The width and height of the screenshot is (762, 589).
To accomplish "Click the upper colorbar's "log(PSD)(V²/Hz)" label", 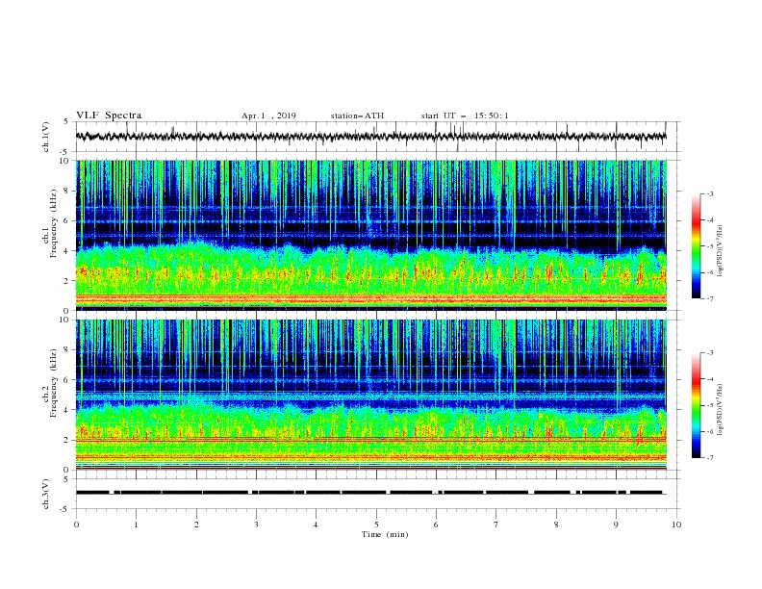I will [721, 251].
